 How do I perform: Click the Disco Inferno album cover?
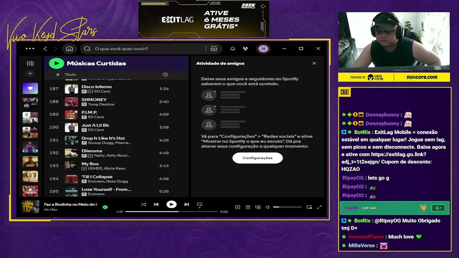coord(71,89)
